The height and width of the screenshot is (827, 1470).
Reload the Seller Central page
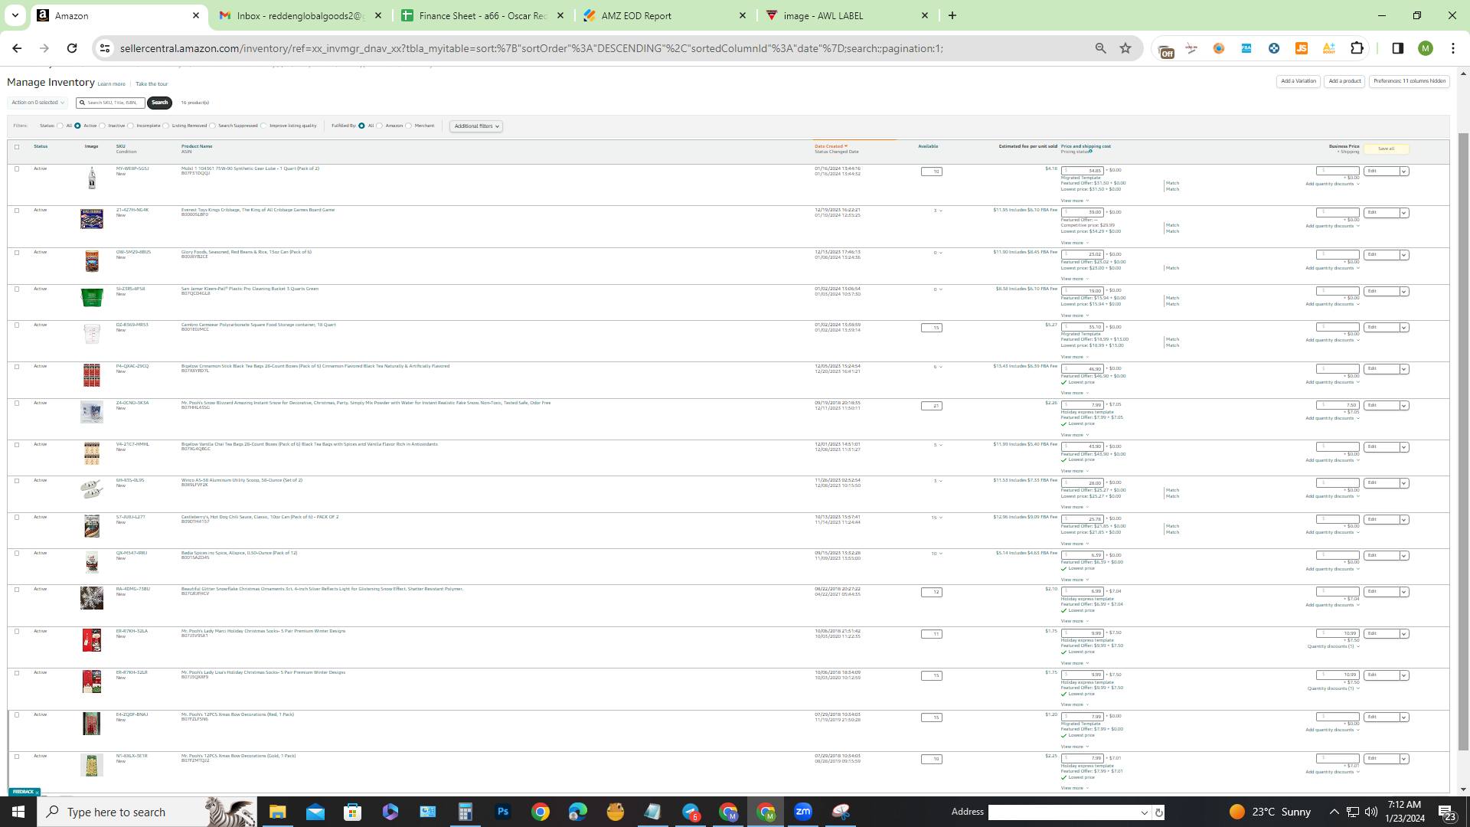click(x=72, y=48)
